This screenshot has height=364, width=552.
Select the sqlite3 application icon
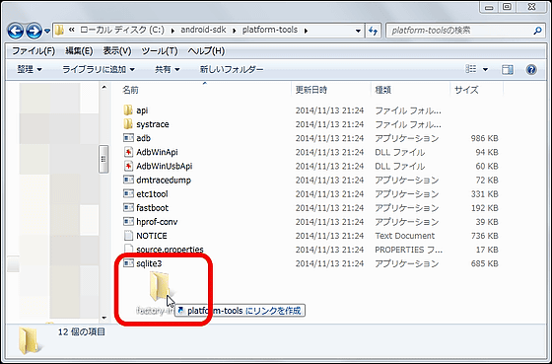pos(128,263)
